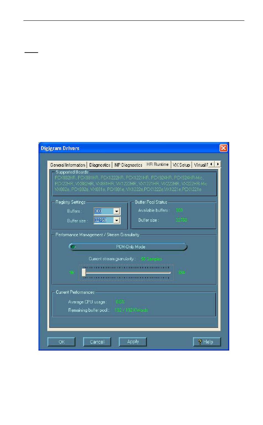This screenshot has width=263, height=425.
Task: Open the VX Setup tab
Action: (181, 165)
